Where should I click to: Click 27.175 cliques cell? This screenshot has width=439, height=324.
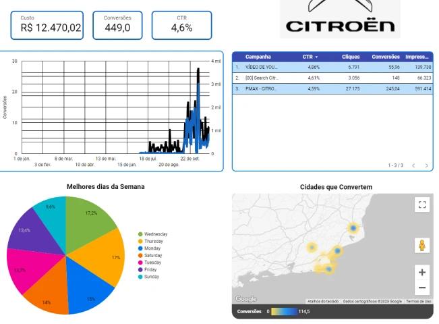point(353,88)
